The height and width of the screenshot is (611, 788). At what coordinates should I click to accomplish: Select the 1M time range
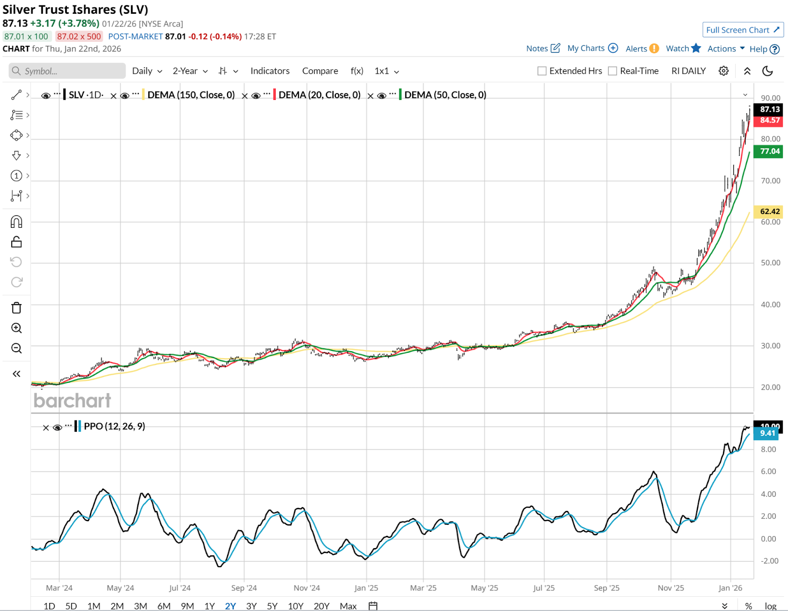pos(94,606)
